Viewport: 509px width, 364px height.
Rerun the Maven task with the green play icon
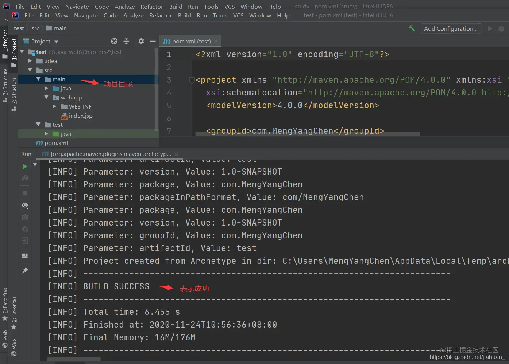tap(25, 167)
